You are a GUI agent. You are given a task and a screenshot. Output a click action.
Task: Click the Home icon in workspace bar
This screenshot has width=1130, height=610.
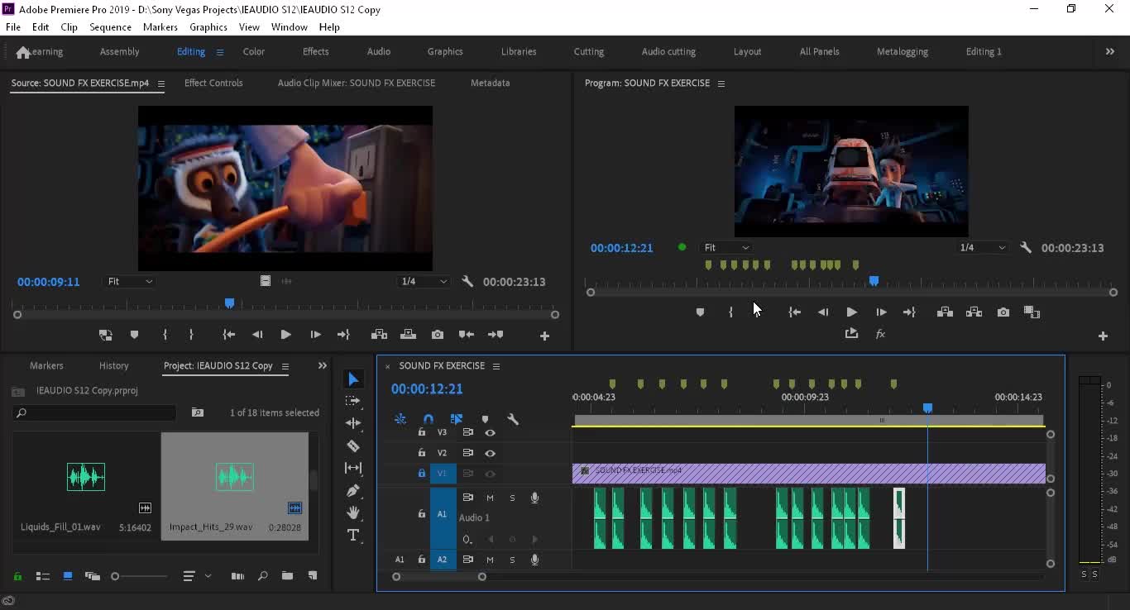click(23, 52)
